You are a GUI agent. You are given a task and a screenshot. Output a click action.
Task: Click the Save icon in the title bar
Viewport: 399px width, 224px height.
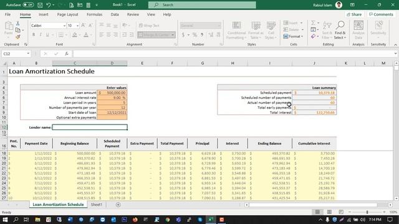pos(40,5)
